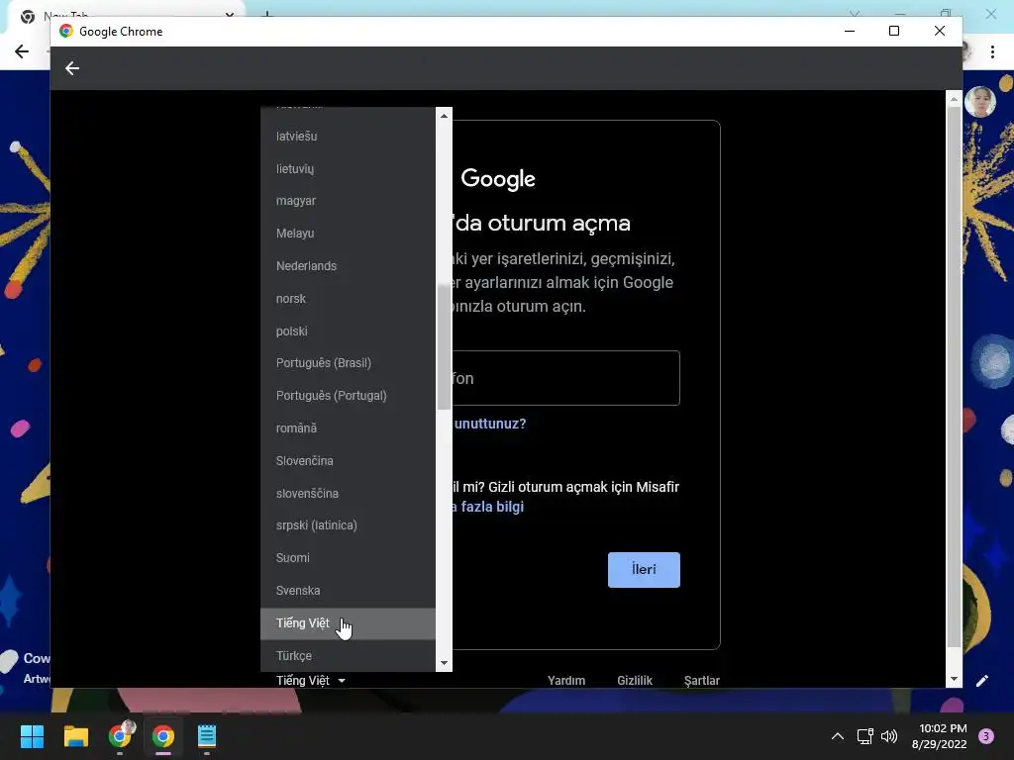Open network status in the system tray
The height and width of the screenshot is (760, 1014).
coord(864,736)
